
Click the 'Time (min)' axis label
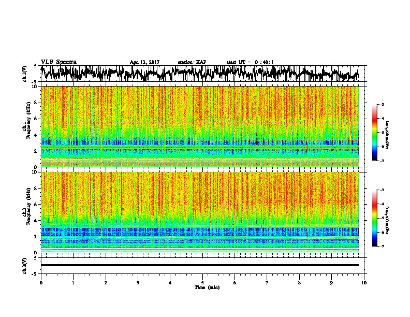(x=207, y=287)
